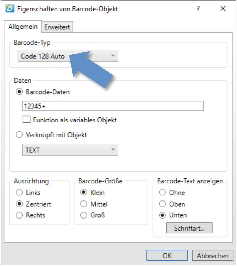This screenshot has height=266, width=237.
Task: Click the question mark help button
Action: tap(199, 9)
